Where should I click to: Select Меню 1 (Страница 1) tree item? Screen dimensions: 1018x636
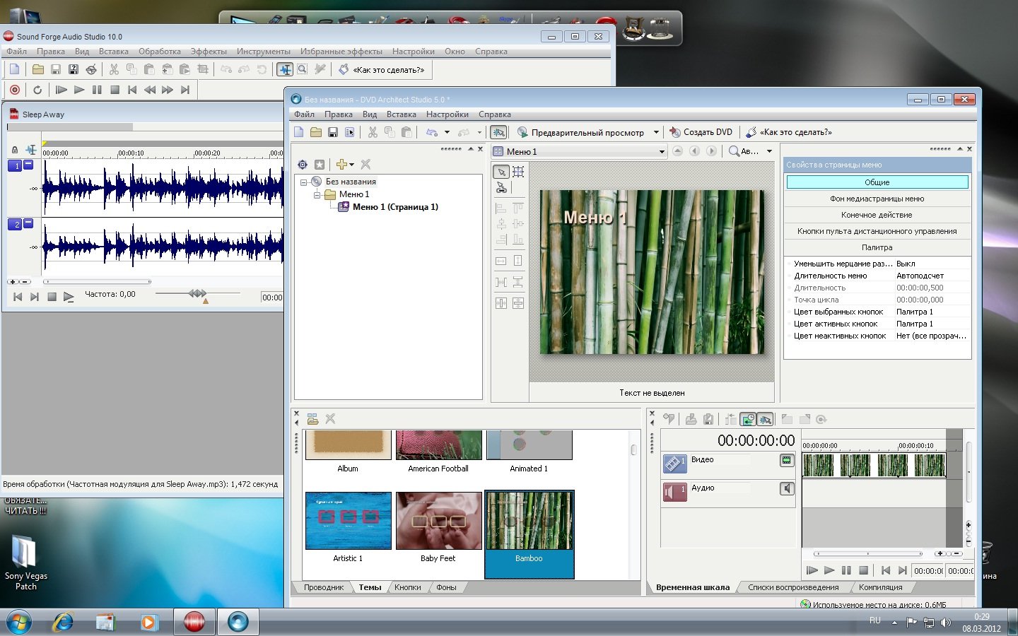(395, 207)
